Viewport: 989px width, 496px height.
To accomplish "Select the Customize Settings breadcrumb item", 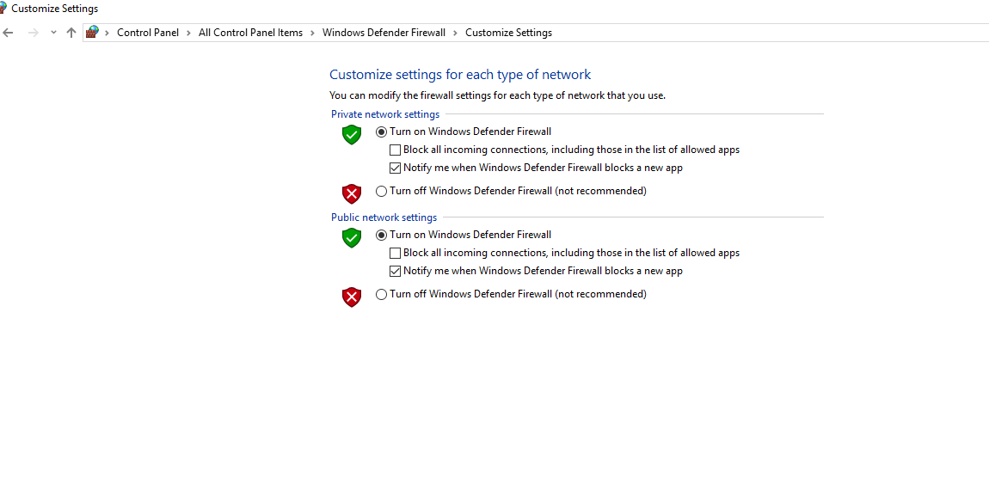I will [508, 32].
